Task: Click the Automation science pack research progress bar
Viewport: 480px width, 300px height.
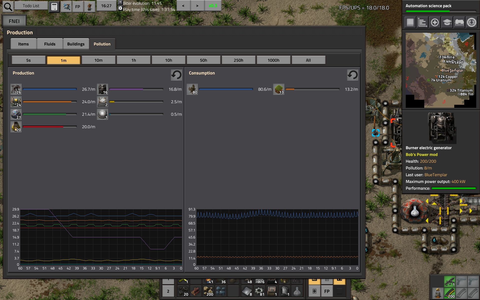Action: pyautogui.click(x=441, y=11)
